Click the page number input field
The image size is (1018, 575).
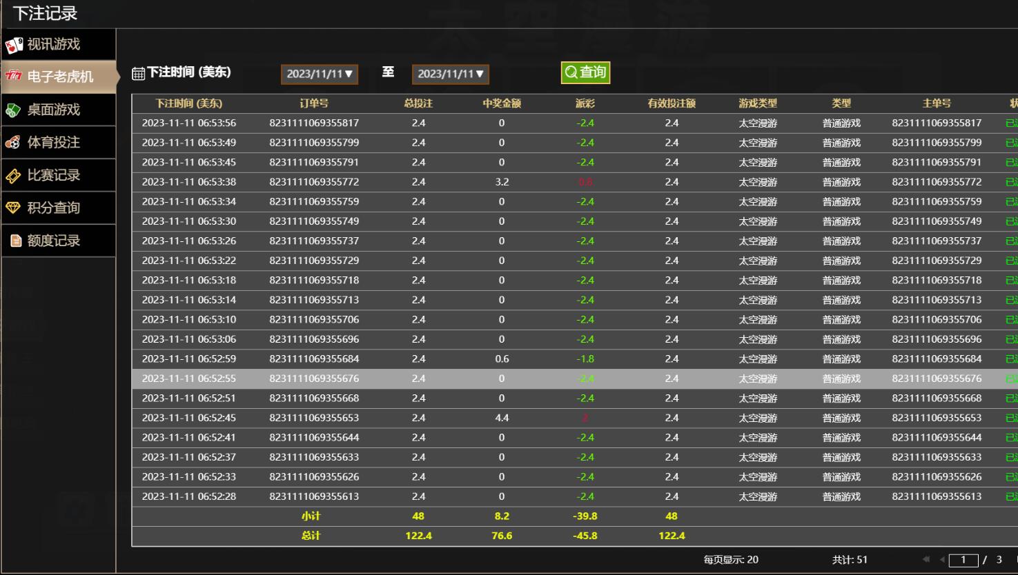pos(963,560)
